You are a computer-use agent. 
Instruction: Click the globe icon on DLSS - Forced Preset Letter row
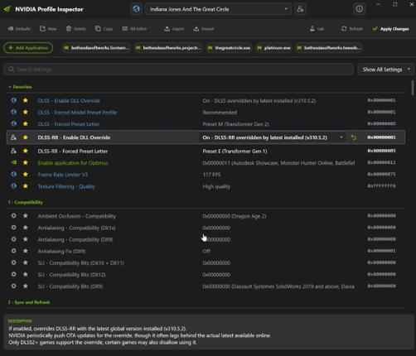[x=13, y=123]
